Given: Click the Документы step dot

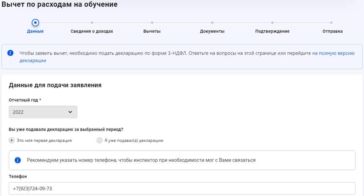Looking at the screenshot, I should point(212,23).
